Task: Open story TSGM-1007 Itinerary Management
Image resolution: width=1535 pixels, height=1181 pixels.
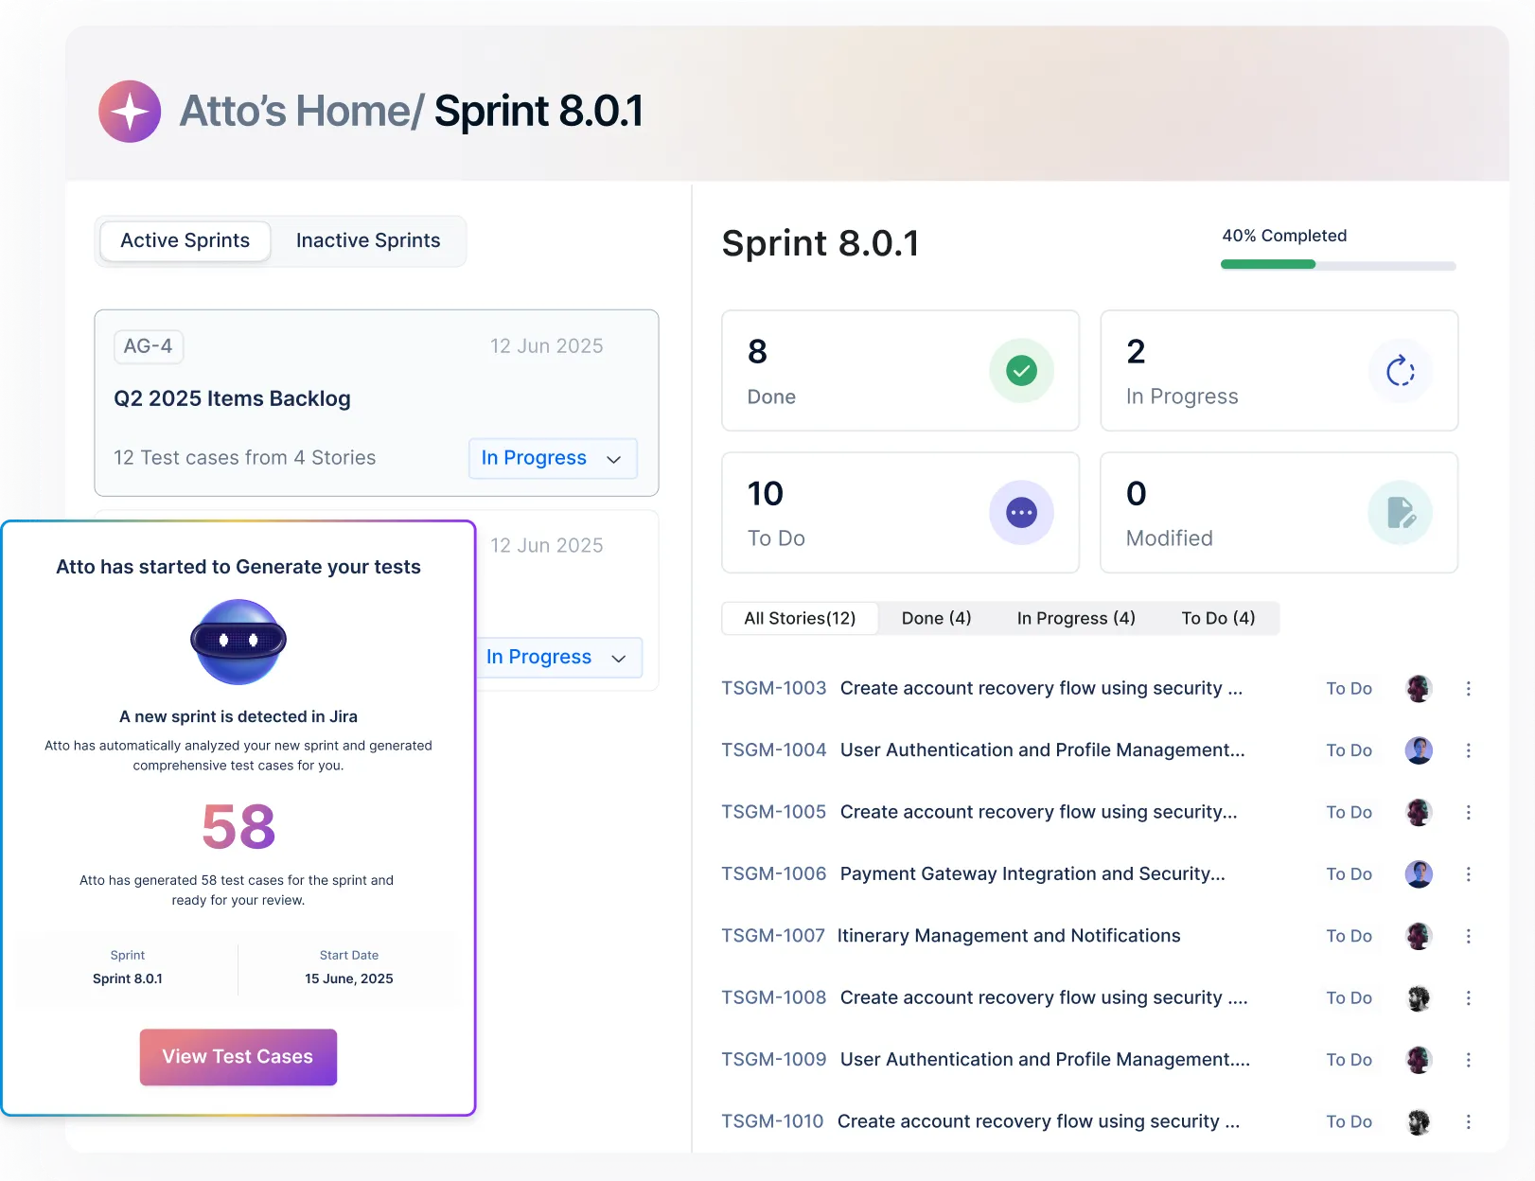Action: pyautogui.click(x=1009, y=935)
